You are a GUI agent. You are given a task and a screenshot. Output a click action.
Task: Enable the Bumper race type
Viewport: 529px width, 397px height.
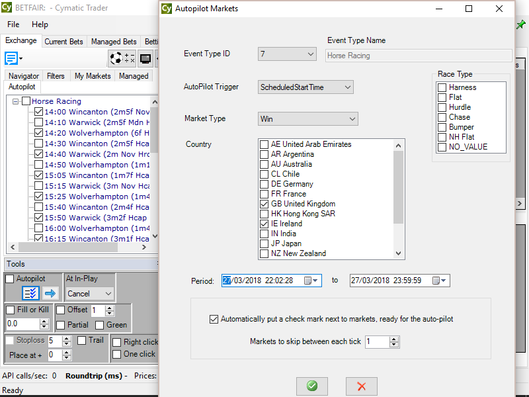(x=442, y=127)
